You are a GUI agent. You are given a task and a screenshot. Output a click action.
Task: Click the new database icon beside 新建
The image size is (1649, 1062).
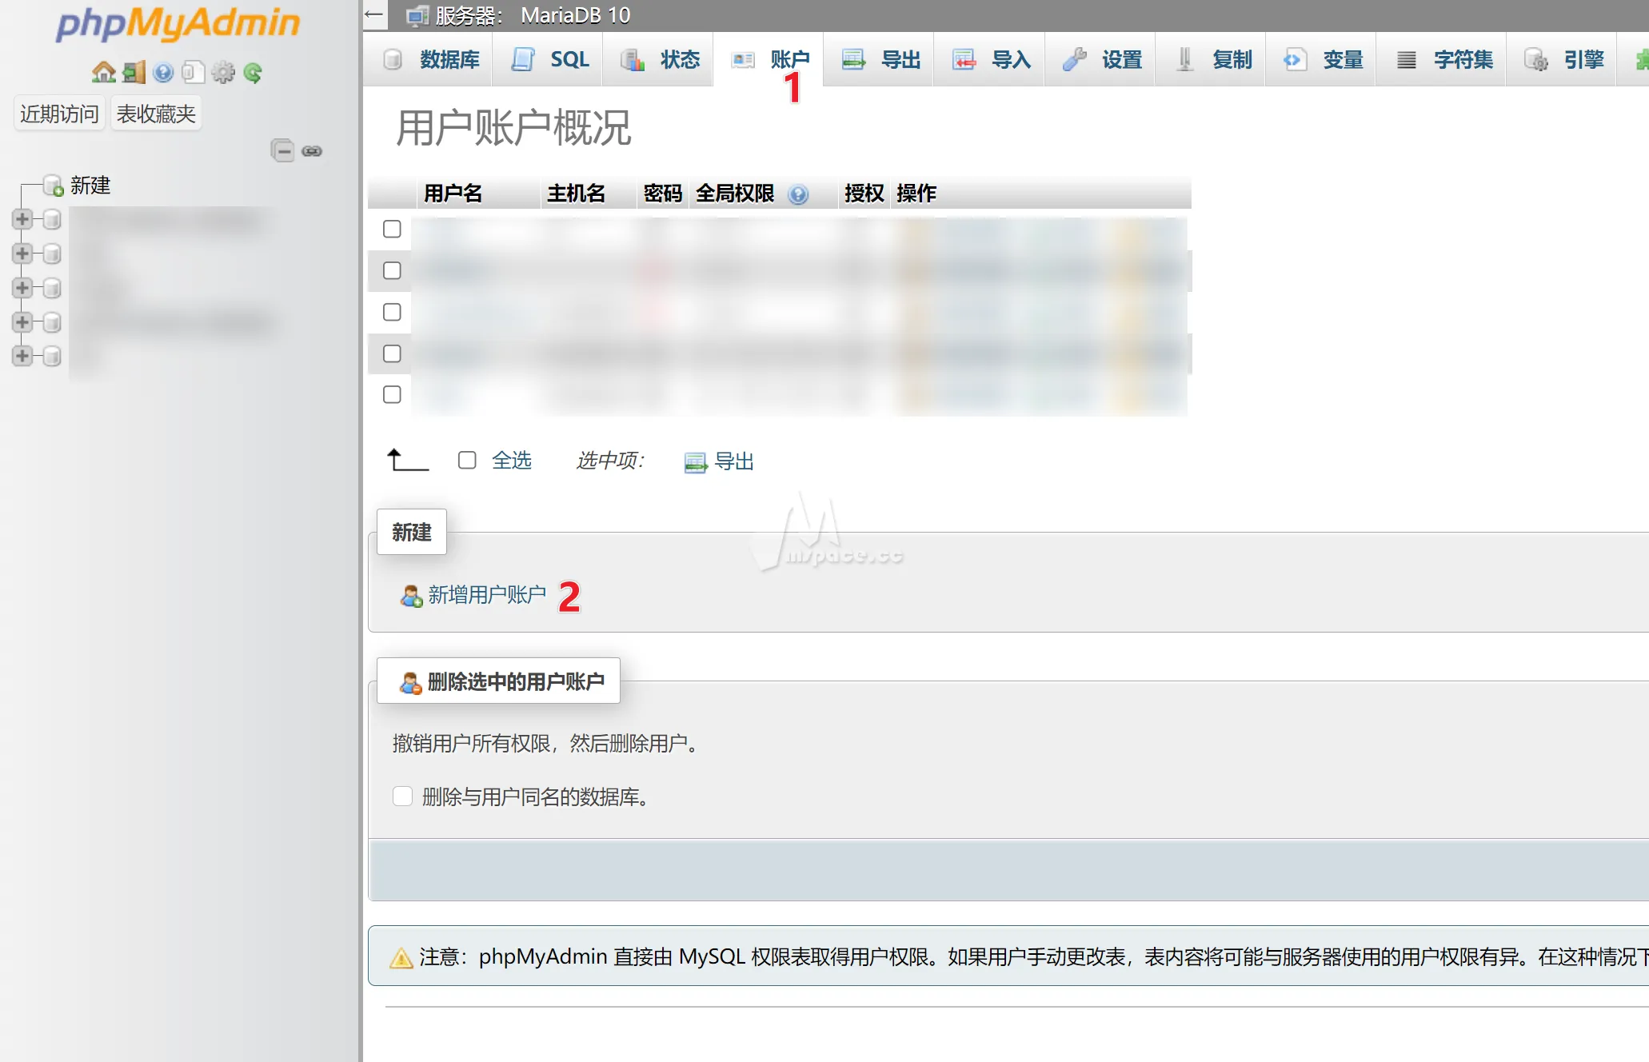[x=54, y=186]
